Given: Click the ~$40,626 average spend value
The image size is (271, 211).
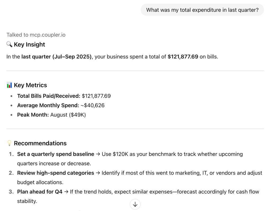Looking at the screenshot, I should [92, 105].
